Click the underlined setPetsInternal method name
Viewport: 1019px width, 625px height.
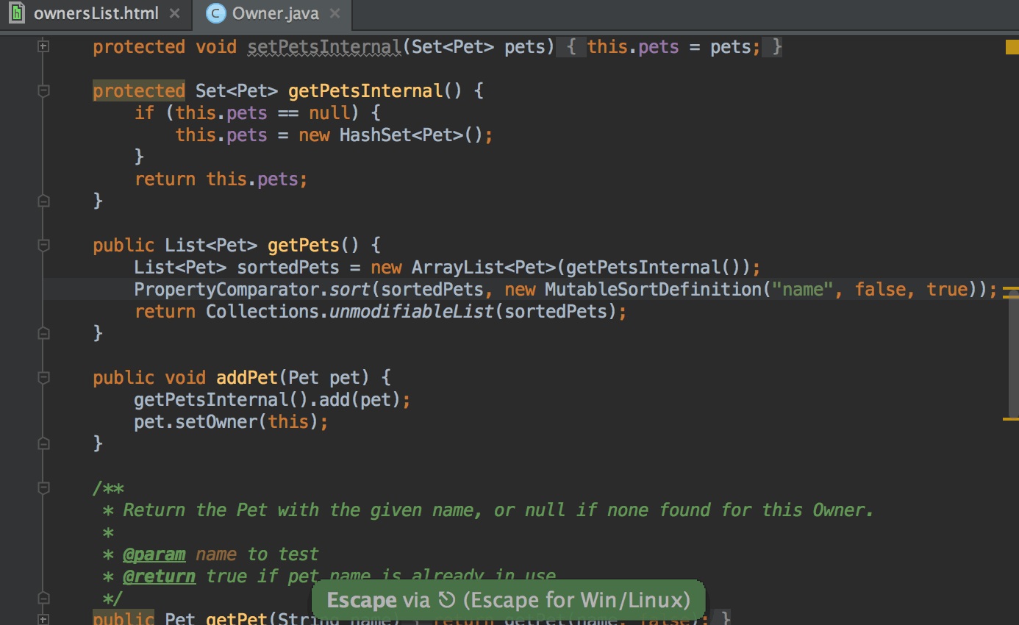click(x=324, y=46)
